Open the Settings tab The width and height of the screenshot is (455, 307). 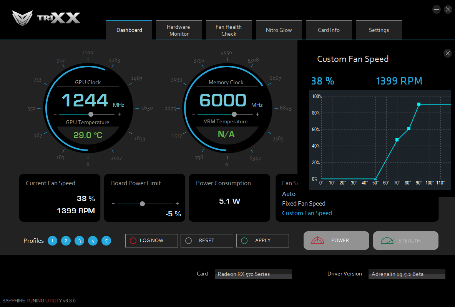379,30
